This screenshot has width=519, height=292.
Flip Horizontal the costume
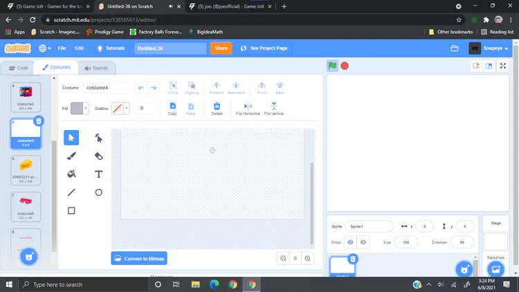pos(248,109)
